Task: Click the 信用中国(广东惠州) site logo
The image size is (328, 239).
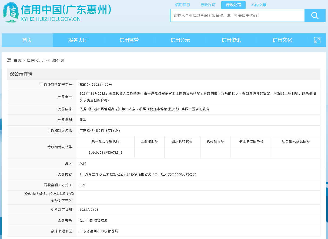Action: [x=57, y=13]
